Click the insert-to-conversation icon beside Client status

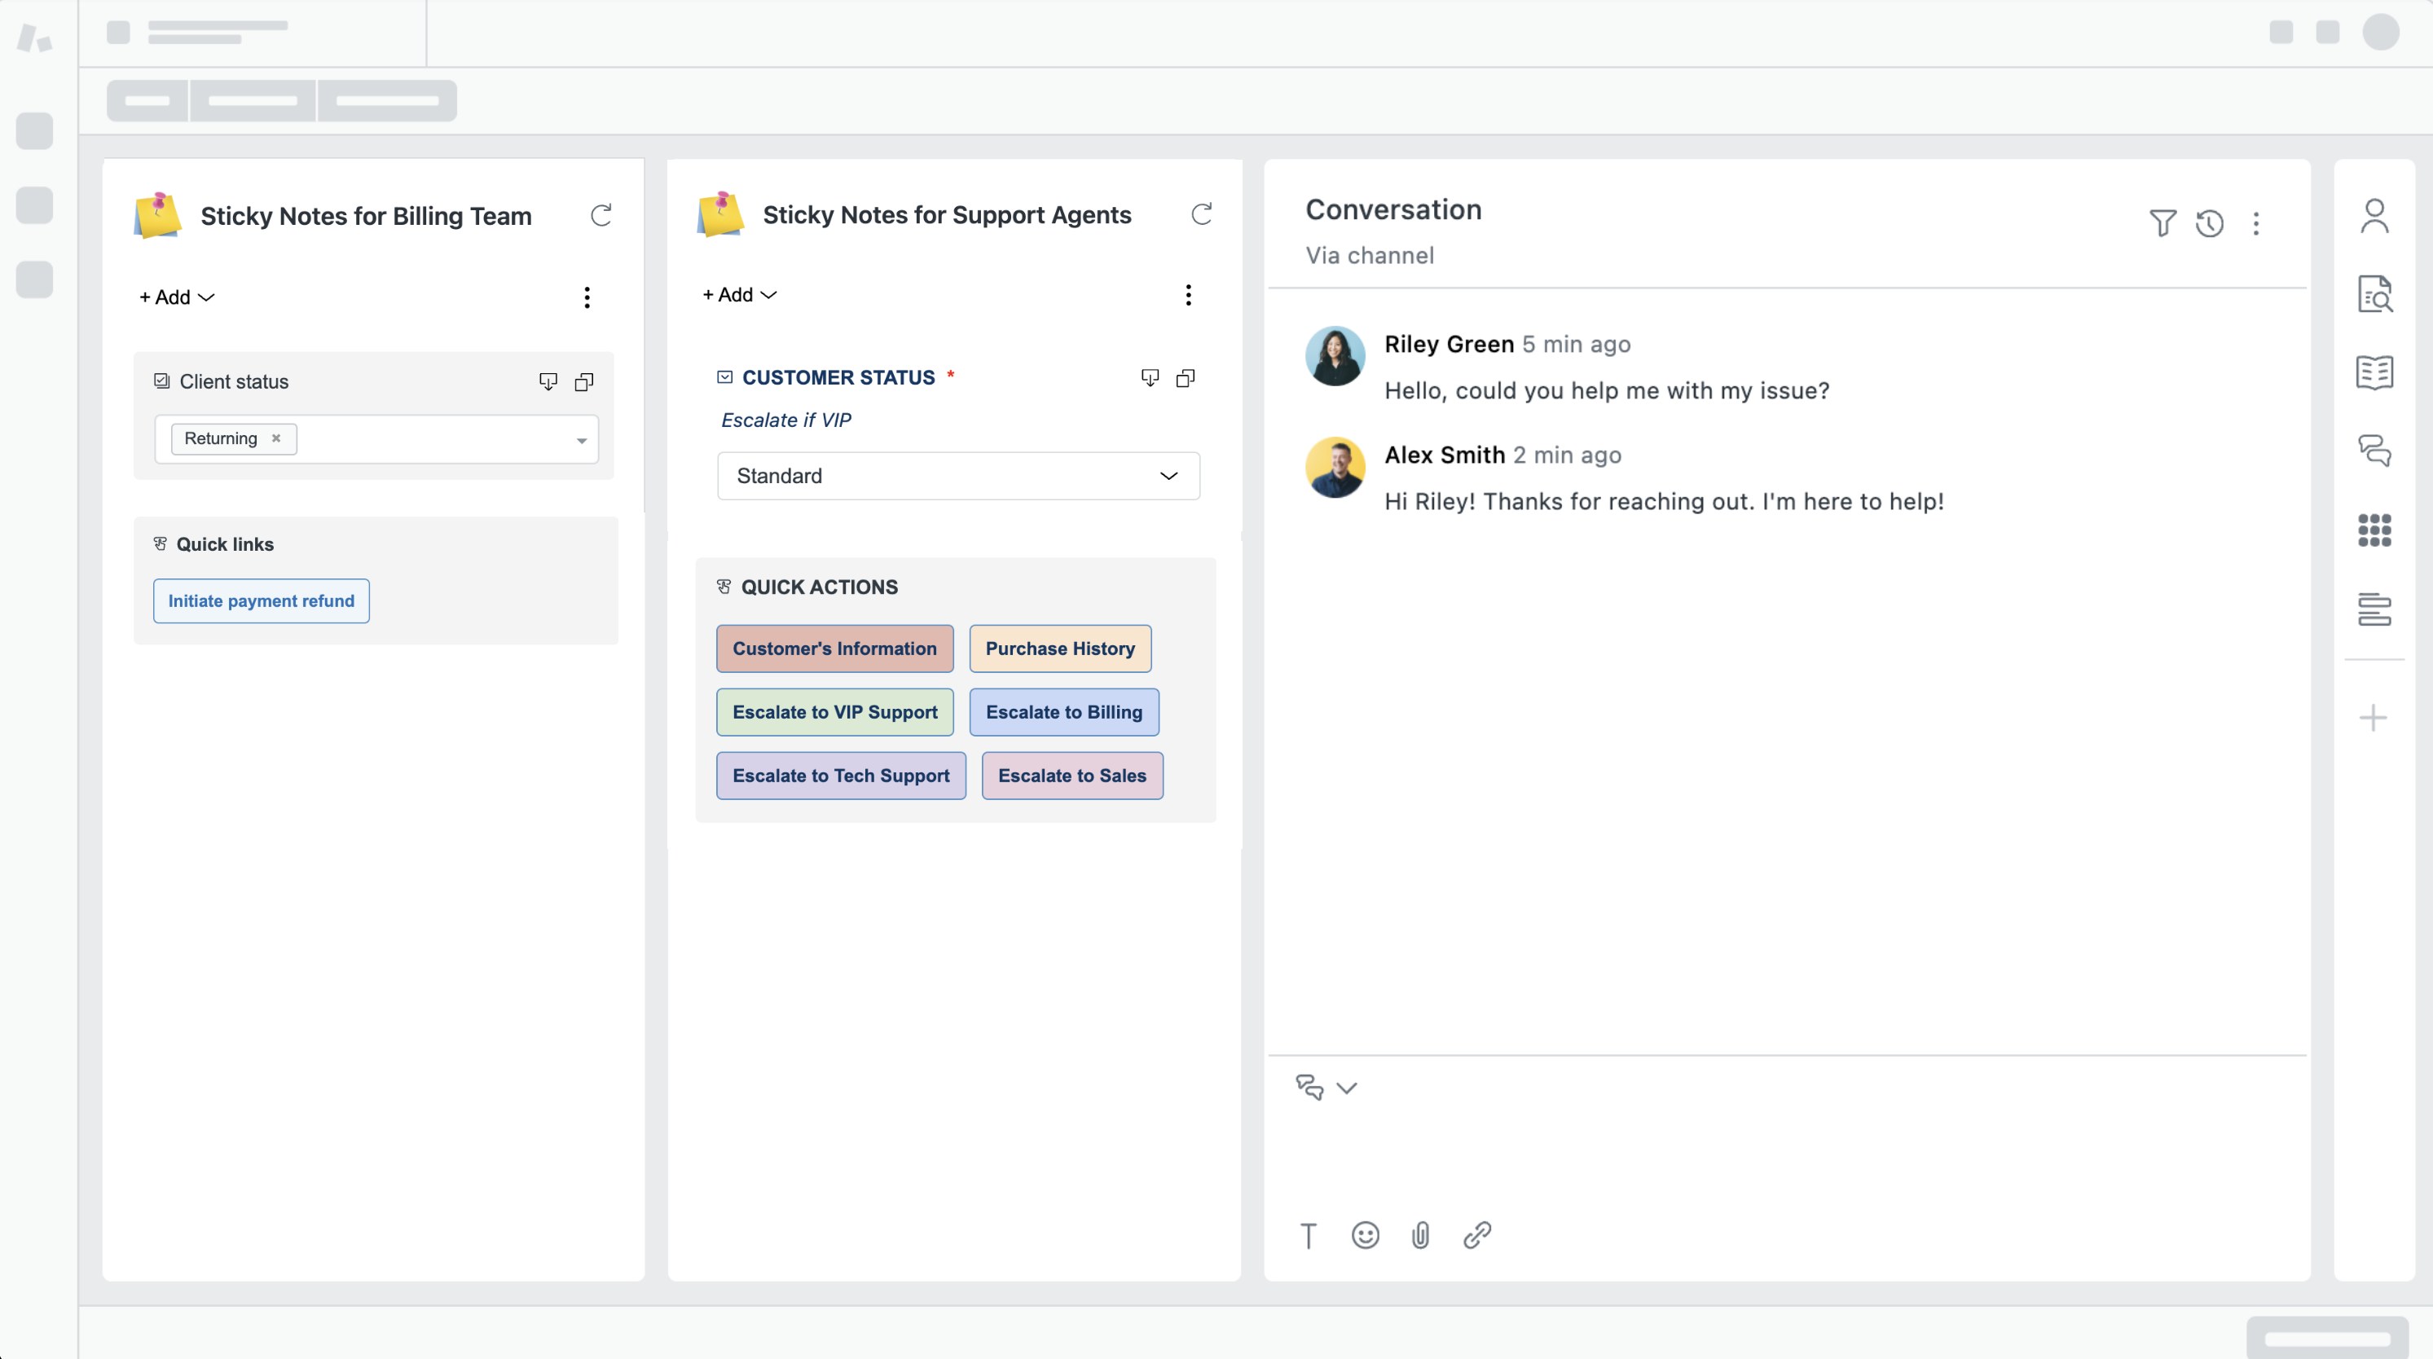(x=548, y=381)
